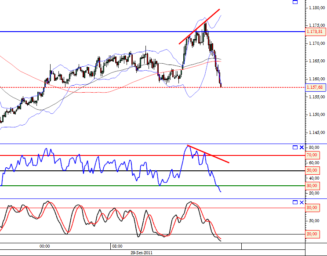
Task: Select the stochastic 80,00 level label
Action: click(x=312, y=208)
